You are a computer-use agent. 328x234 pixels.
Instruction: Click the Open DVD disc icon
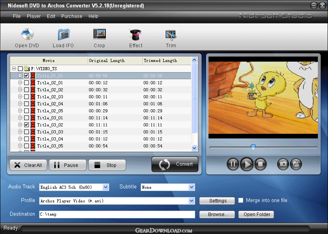27,34
